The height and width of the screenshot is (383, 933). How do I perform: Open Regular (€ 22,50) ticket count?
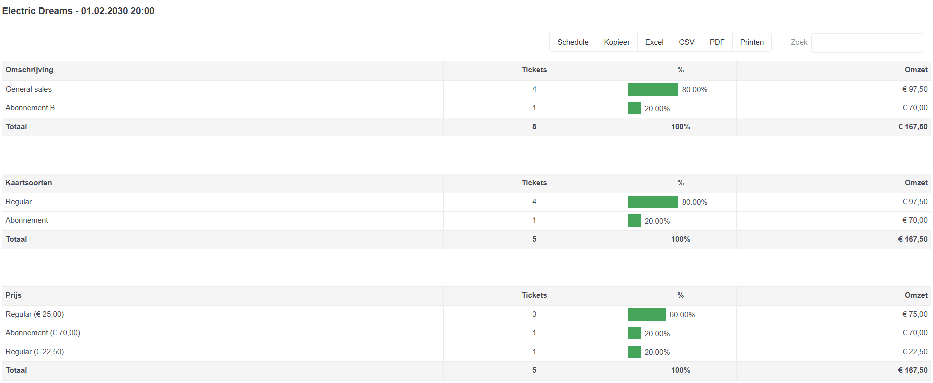pyautogui.click(x=534, y=352)
